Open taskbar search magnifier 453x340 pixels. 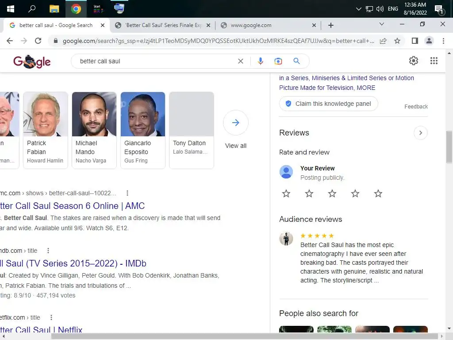32,9
